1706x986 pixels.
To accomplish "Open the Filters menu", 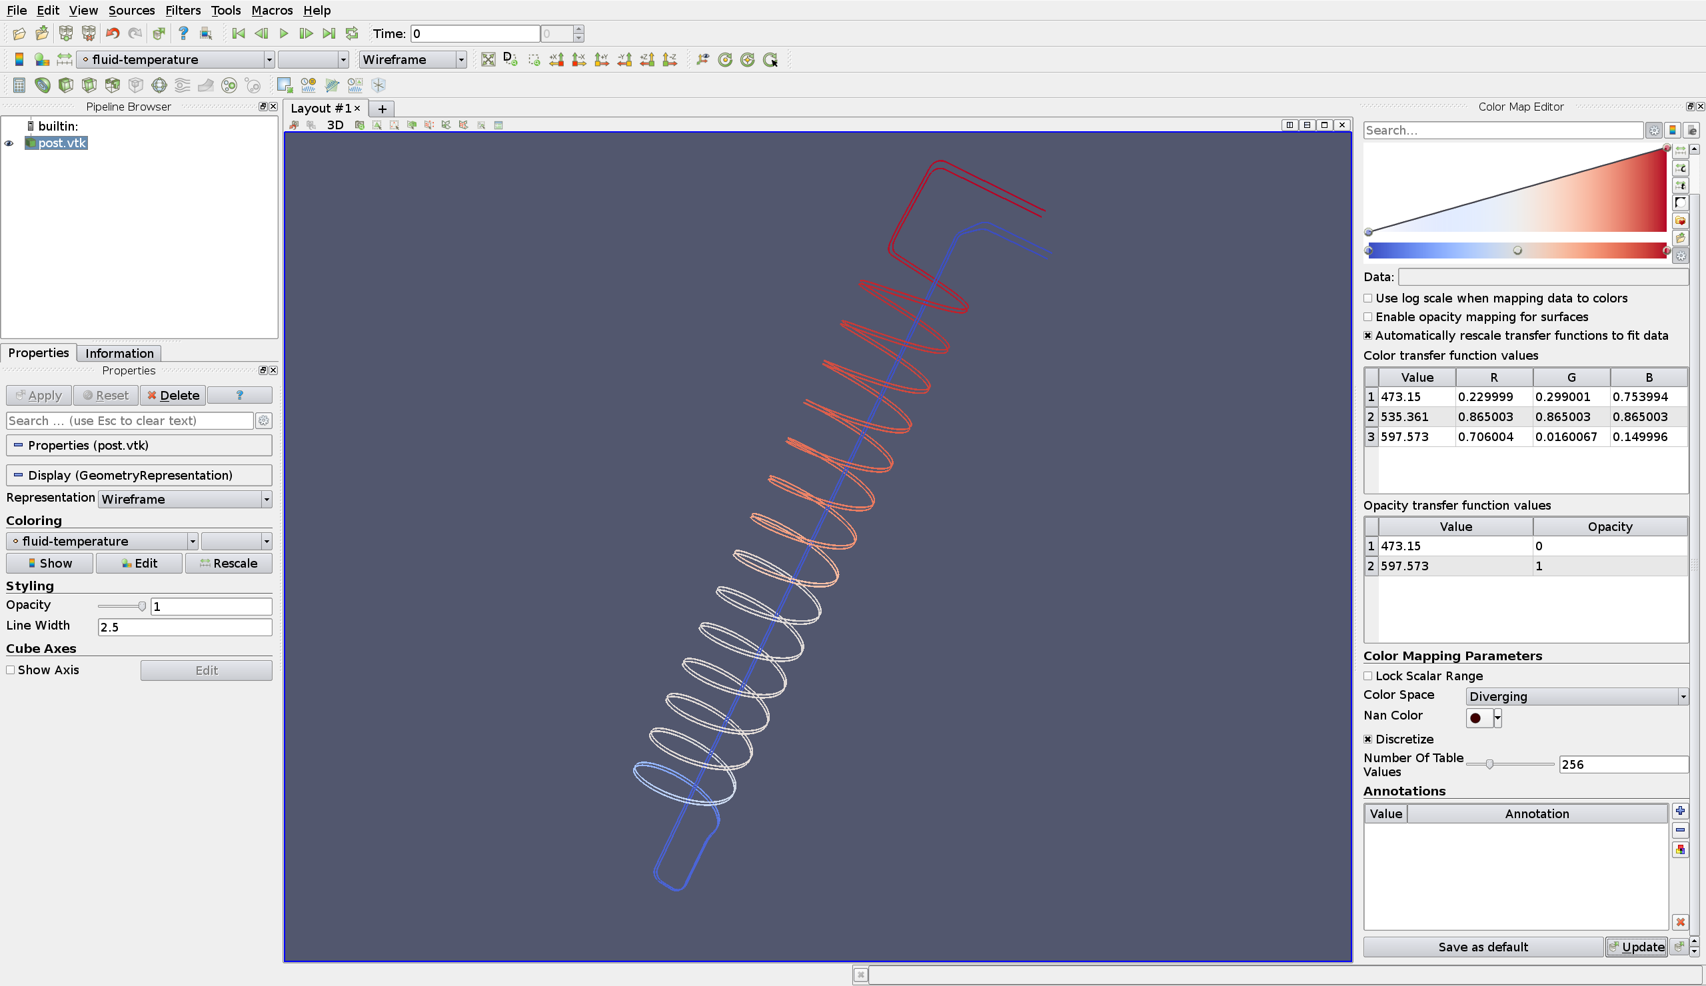I will [x=183, y=10].
